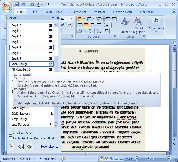Align text right
Viewport: 178px width, 162px height.
[92, 25]
